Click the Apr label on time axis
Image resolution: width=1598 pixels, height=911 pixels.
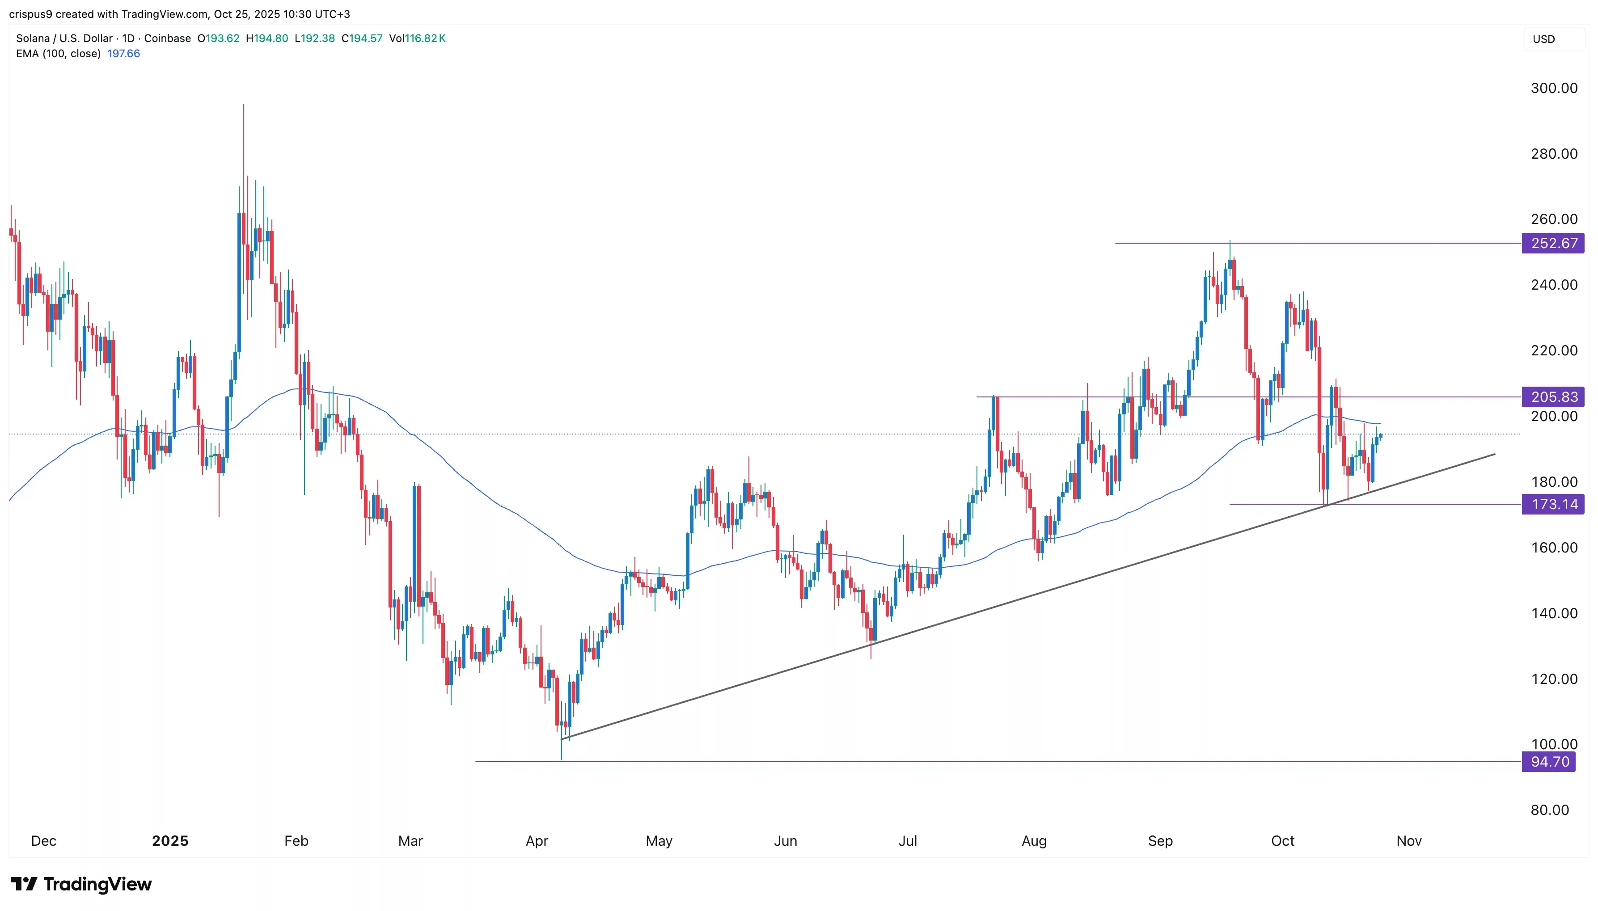click(537, 841)
